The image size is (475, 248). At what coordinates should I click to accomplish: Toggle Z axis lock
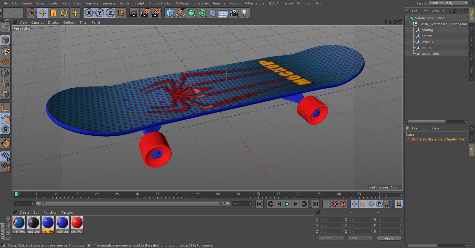pyautogui.click(x=110, y=13)
